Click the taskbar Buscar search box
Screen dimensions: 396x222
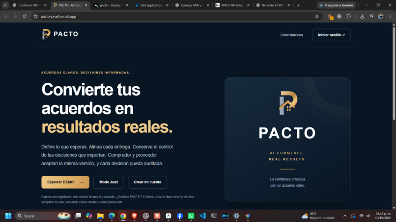pos(43,216)
